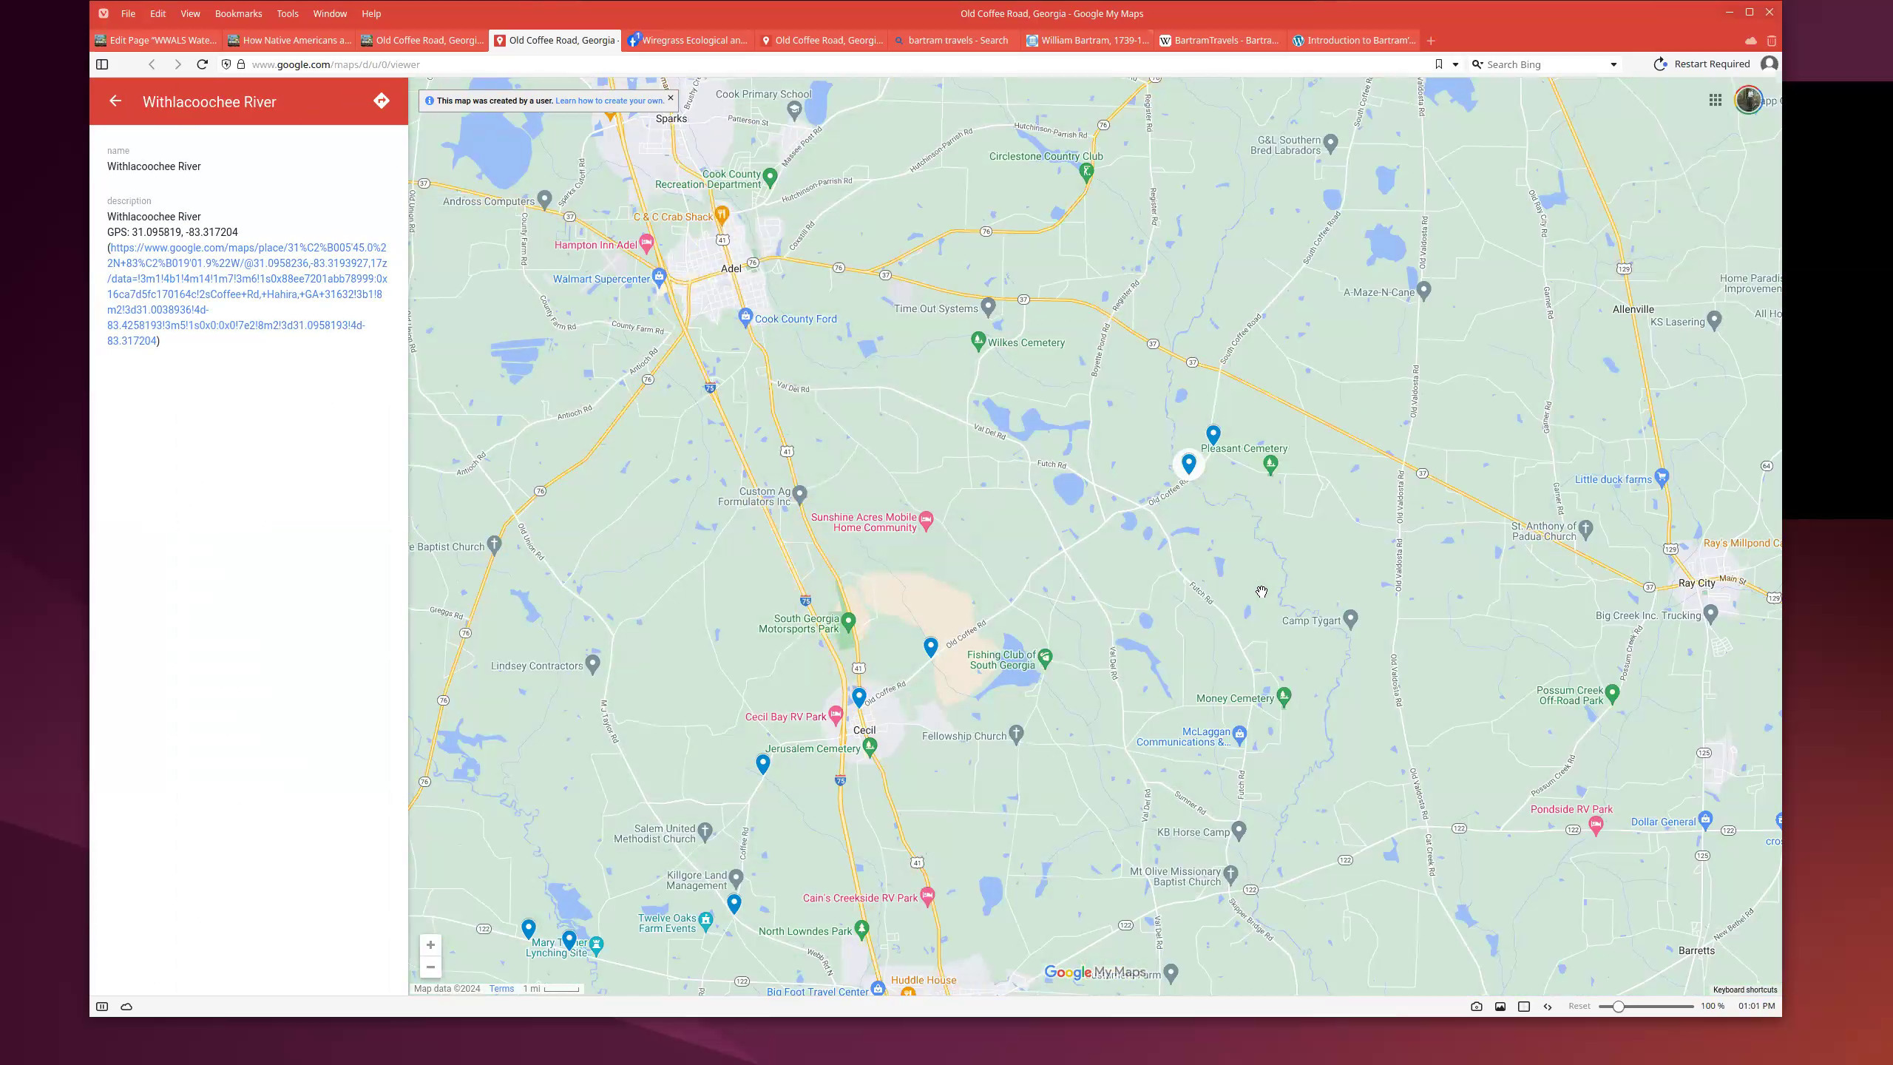Click the padlock site info icon

pos(241,64)
